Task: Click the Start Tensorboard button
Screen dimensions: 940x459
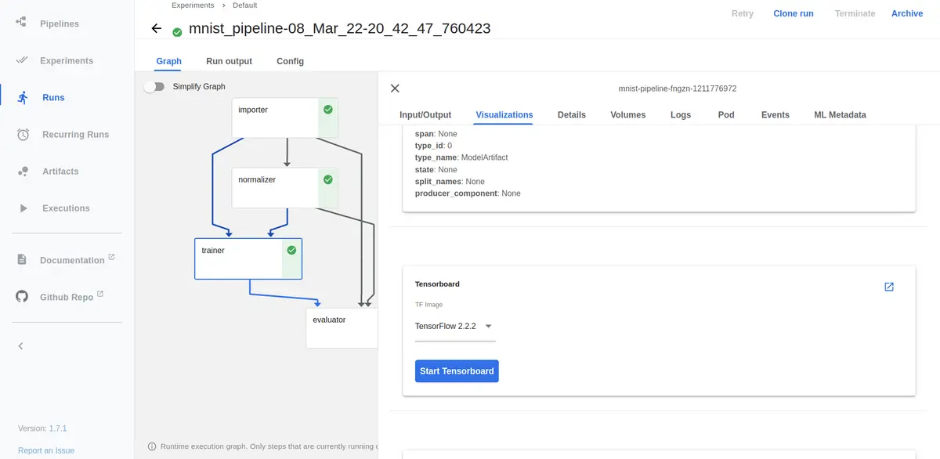Action: point(457,370)
